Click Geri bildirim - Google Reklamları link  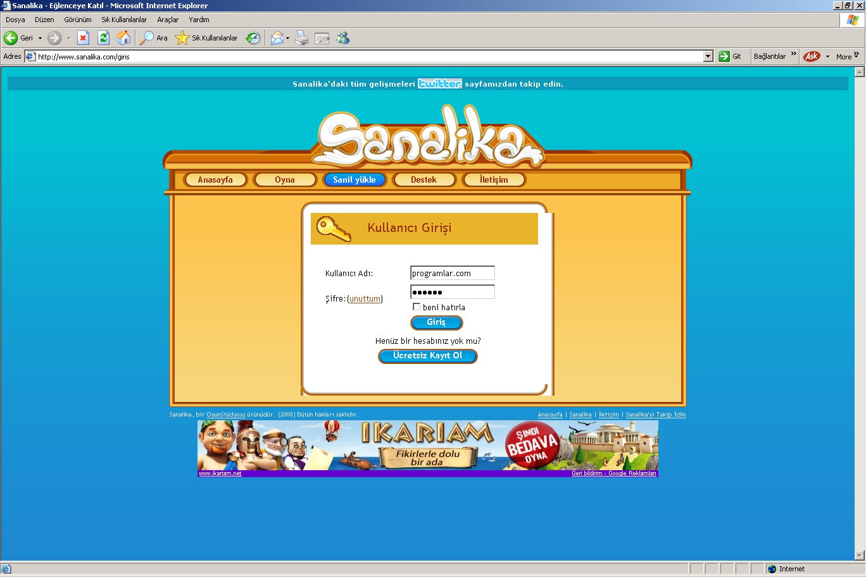click(614, 473)
